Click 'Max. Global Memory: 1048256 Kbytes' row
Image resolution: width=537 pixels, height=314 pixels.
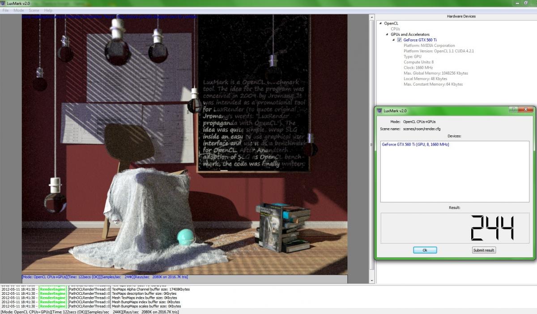(x=436, y=73)
